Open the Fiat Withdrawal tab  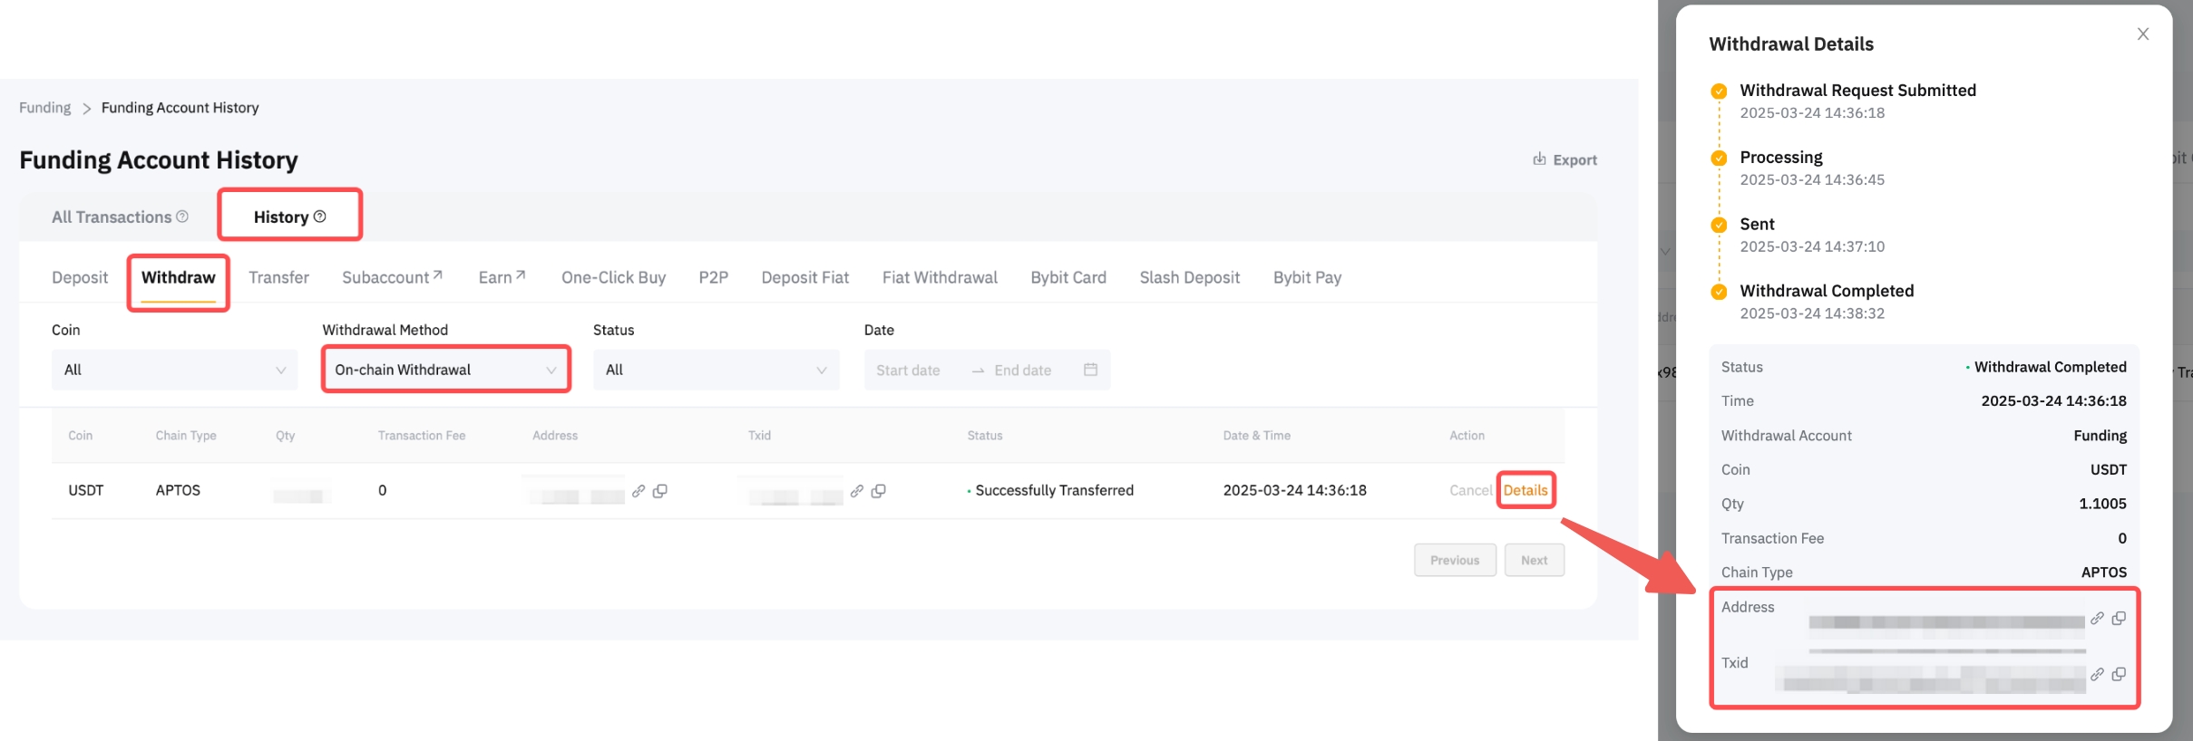940,277
